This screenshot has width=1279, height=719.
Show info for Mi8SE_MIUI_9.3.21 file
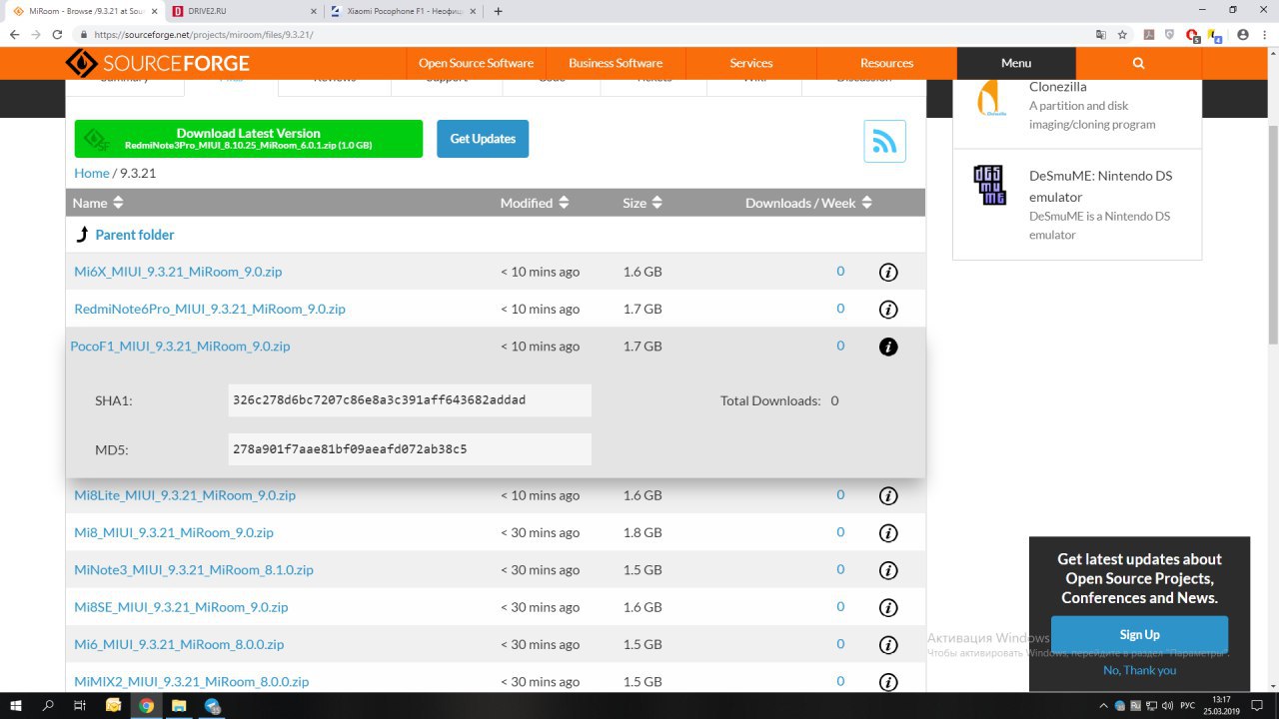click(x=888, y=607)
